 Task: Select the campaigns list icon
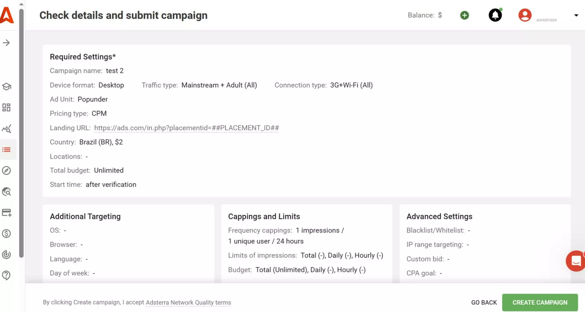click(x=6, y=150)
